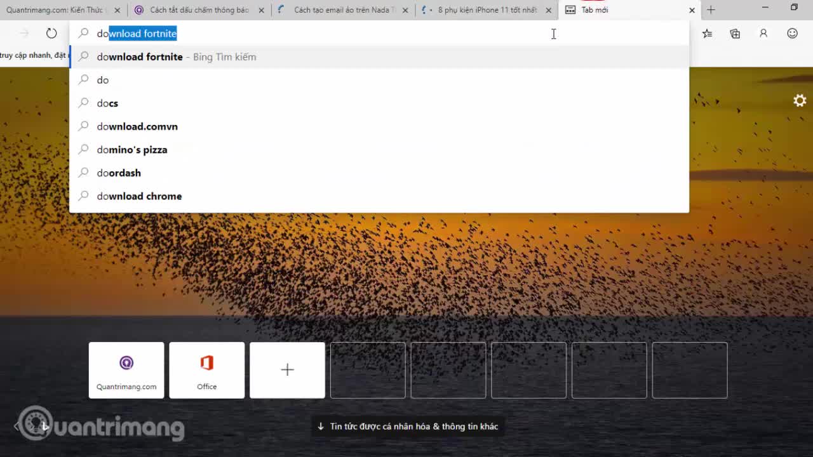The image size is (813, 457).
Task: Select the 'do' search suggestion
Action: tap(379, 80)
